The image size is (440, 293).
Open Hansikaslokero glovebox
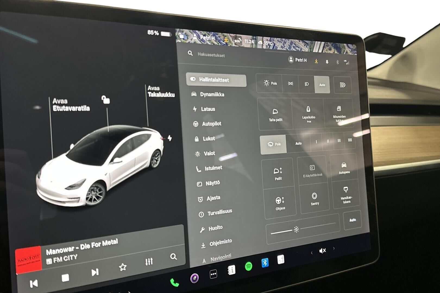click(x=346, y=195)
